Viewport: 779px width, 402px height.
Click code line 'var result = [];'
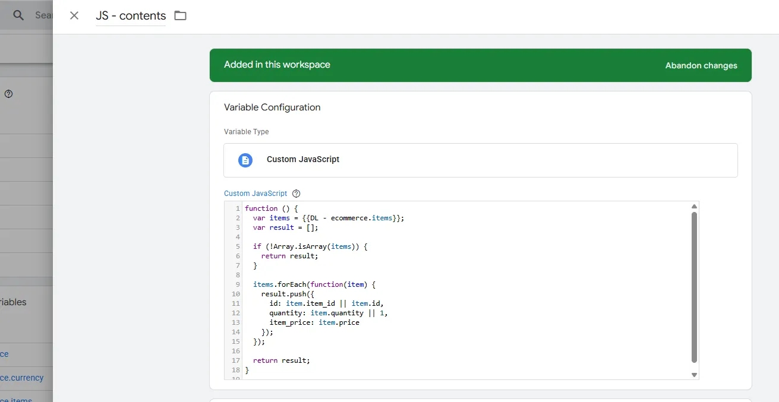tap(286, 227)
